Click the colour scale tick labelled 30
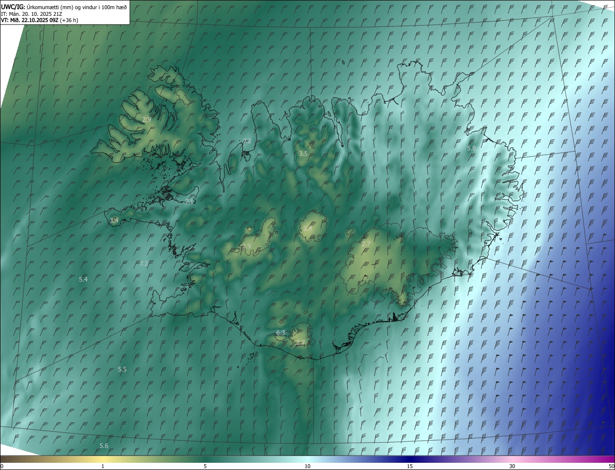The height and width of the screenshot is (470, 615). tap(512, 466)
